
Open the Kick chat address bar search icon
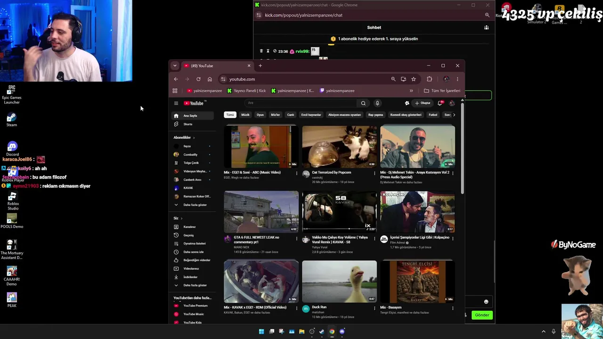(487, 15)
